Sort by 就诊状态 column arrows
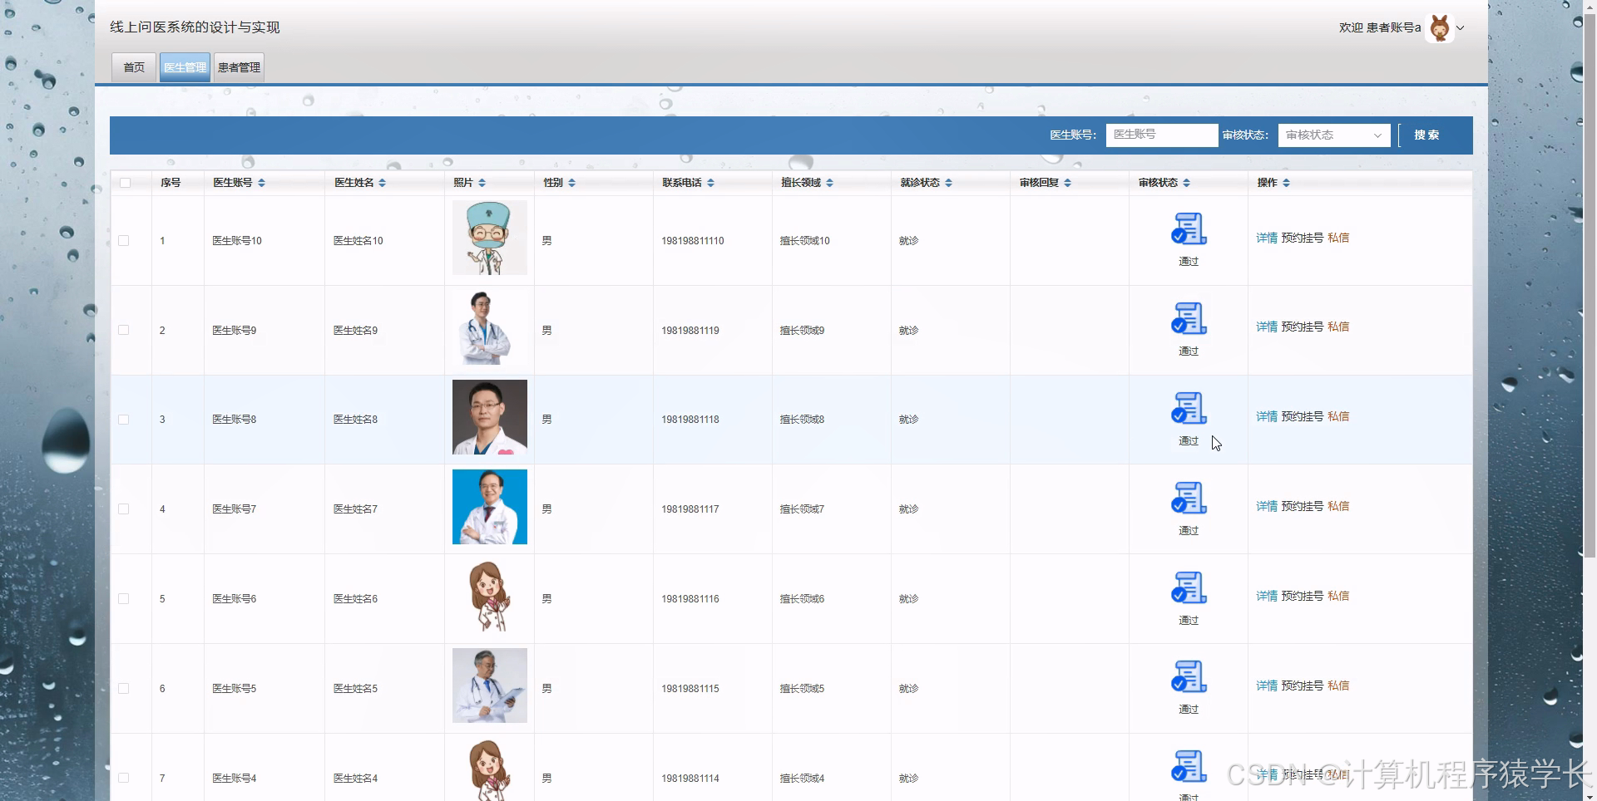The image size is (1597, 801). (948, 183)
